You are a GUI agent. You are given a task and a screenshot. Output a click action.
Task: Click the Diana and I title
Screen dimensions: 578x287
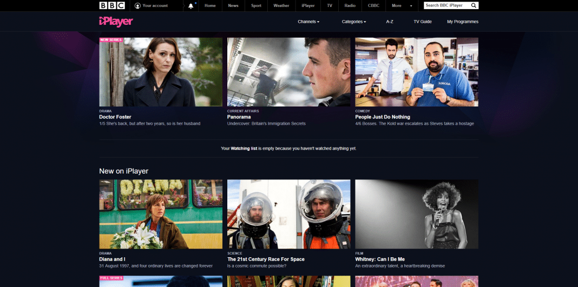[x=112, y=259]
